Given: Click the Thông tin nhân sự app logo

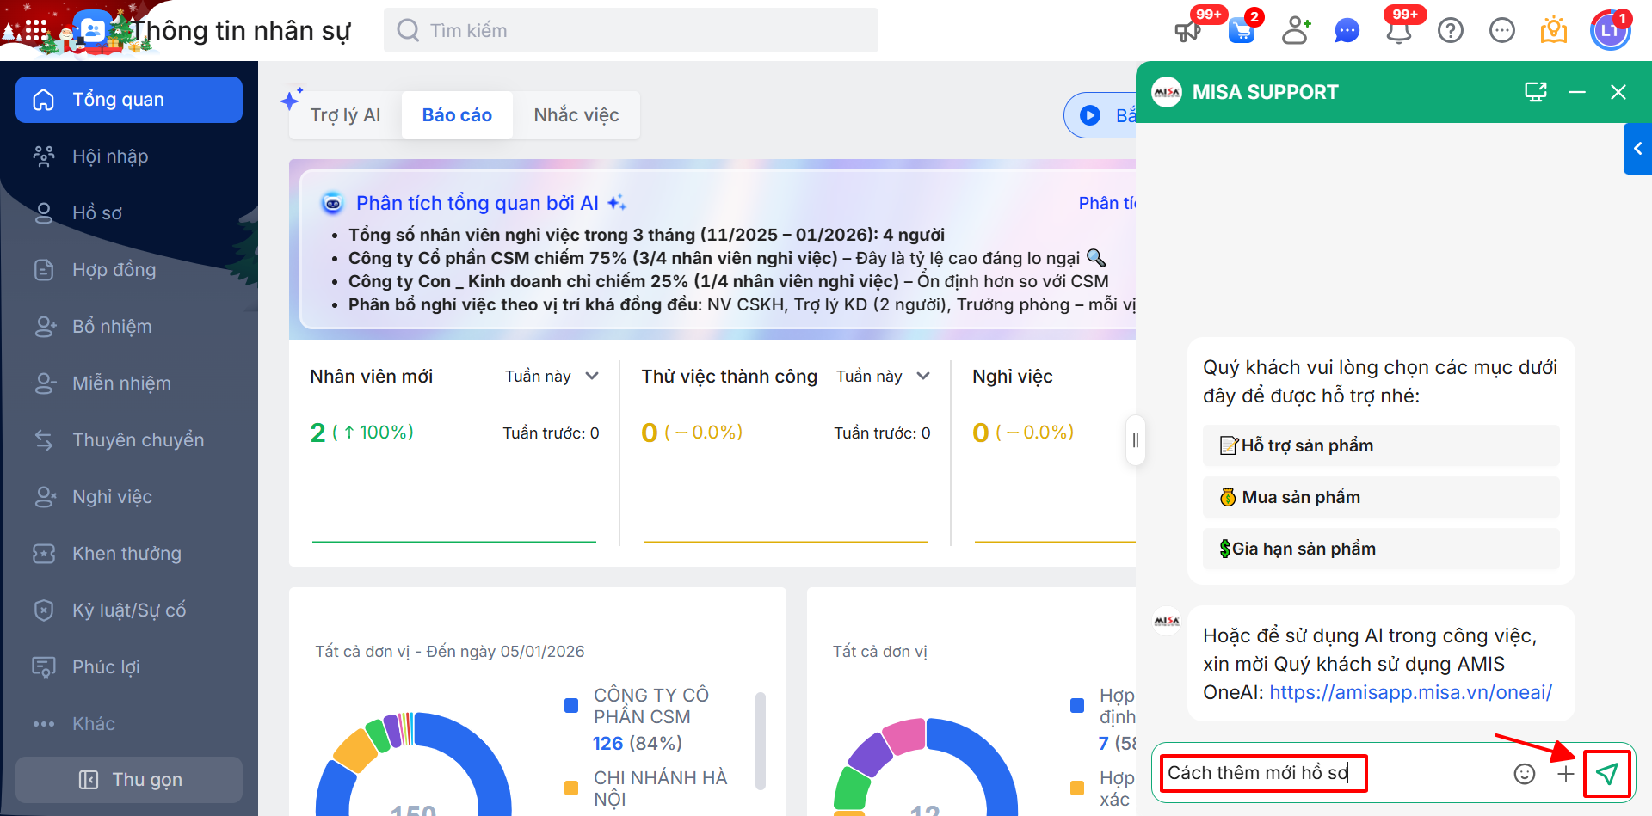Looking at the screenshot, I should [x=92, y=31].
